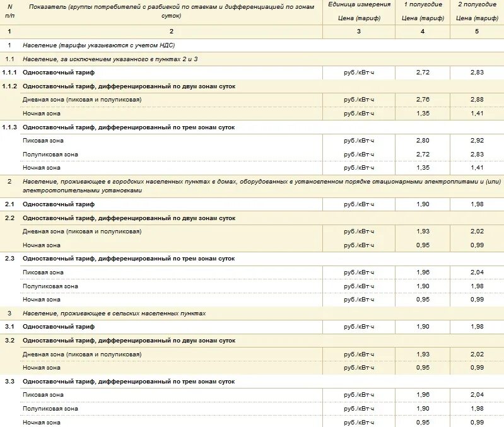Click value 1,98 in row 3.1
This screenshot has height=427, width=504.
[477, 327]
